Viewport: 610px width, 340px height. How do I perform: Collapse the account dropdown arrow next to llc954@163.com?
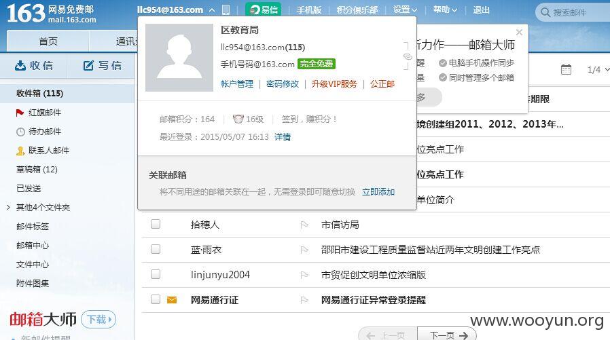pyautogui.click(x=212, y=10)
